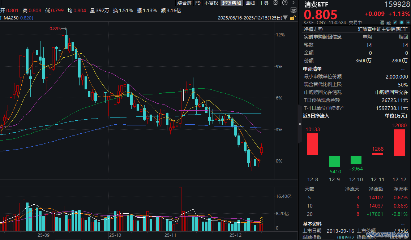Add 消费ETF to watchlist with plus icon
Image resolution: width=411 pixels, height=240 pixels.
pos(407,22)
